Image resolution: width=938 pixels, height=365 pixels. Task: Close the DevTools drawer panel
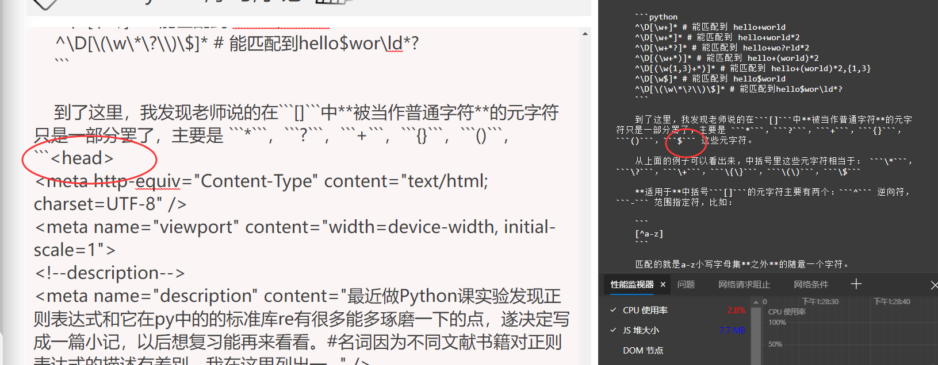[x=934, y=285]
